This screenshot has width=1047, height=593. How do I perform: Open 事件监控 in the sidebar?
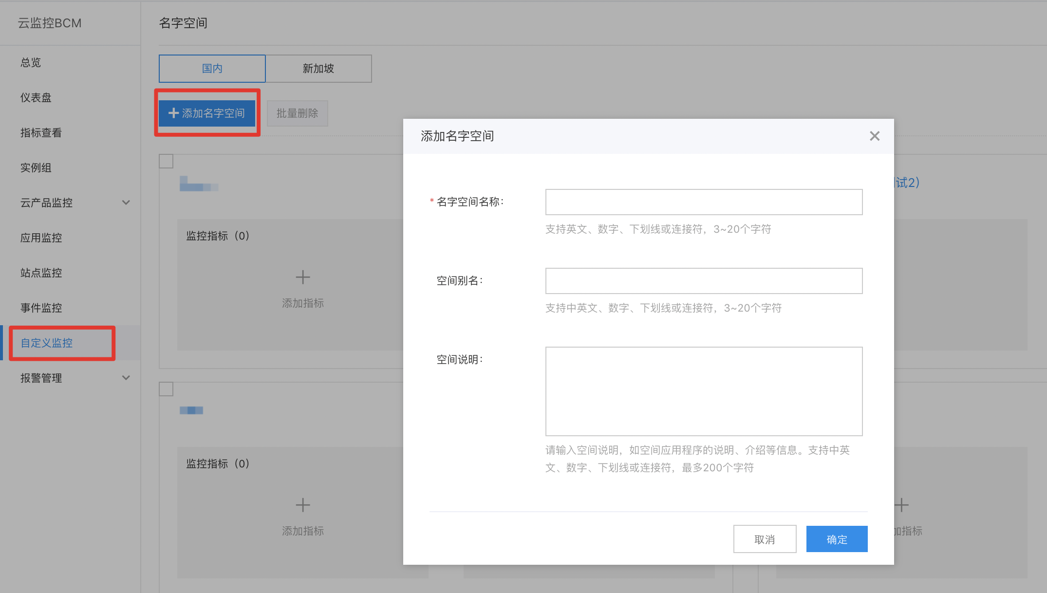pyautogui.click(x=41, y=308)
